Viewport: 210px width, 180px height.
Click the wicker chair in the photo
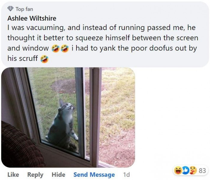20,145
